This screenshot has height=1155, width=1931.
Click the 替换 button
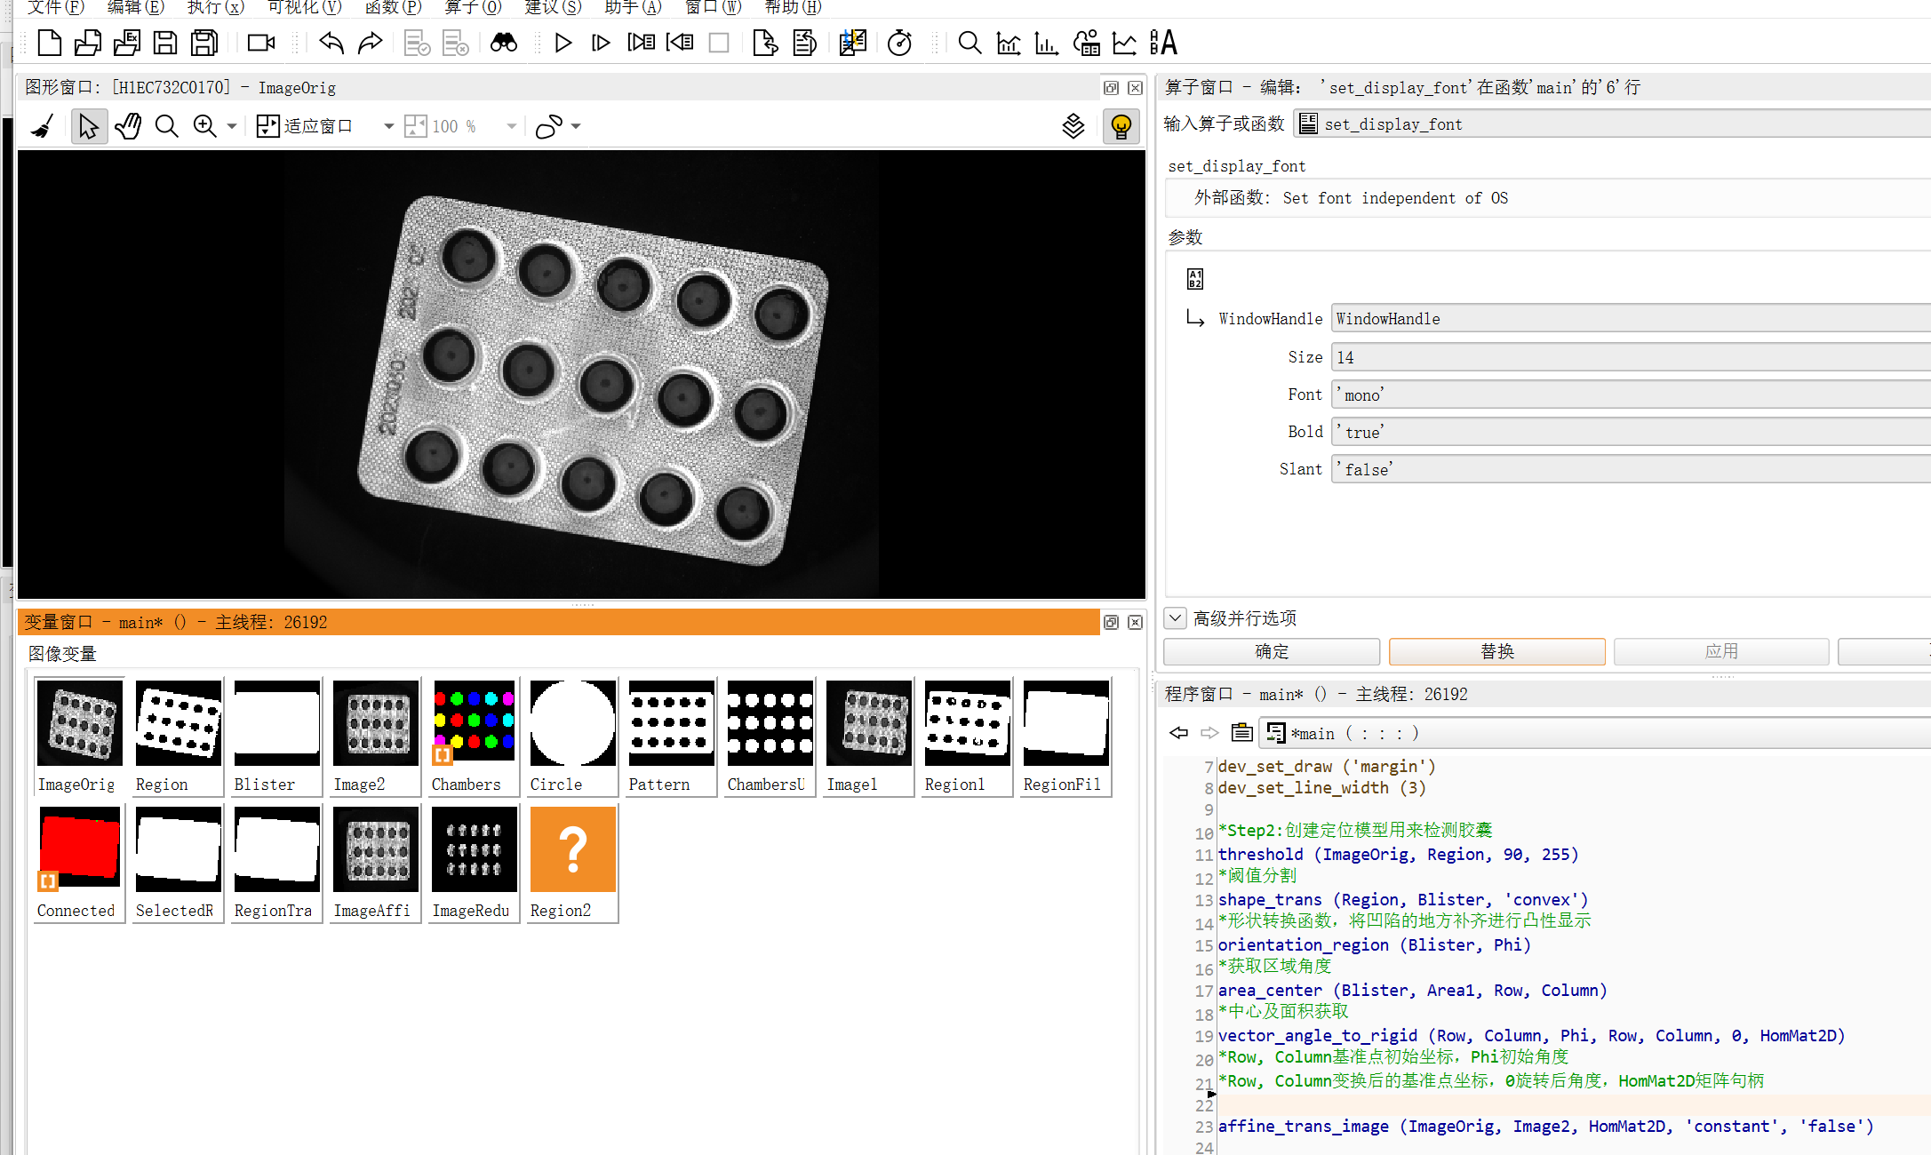click(1496, 651)
